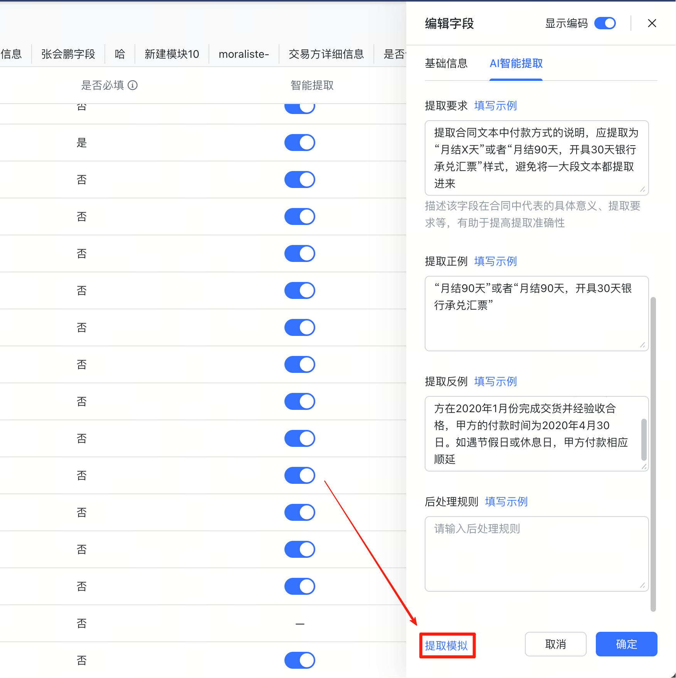Click the 提取模拟 link
Screen dimensions: 676x678
coord(447,645)
